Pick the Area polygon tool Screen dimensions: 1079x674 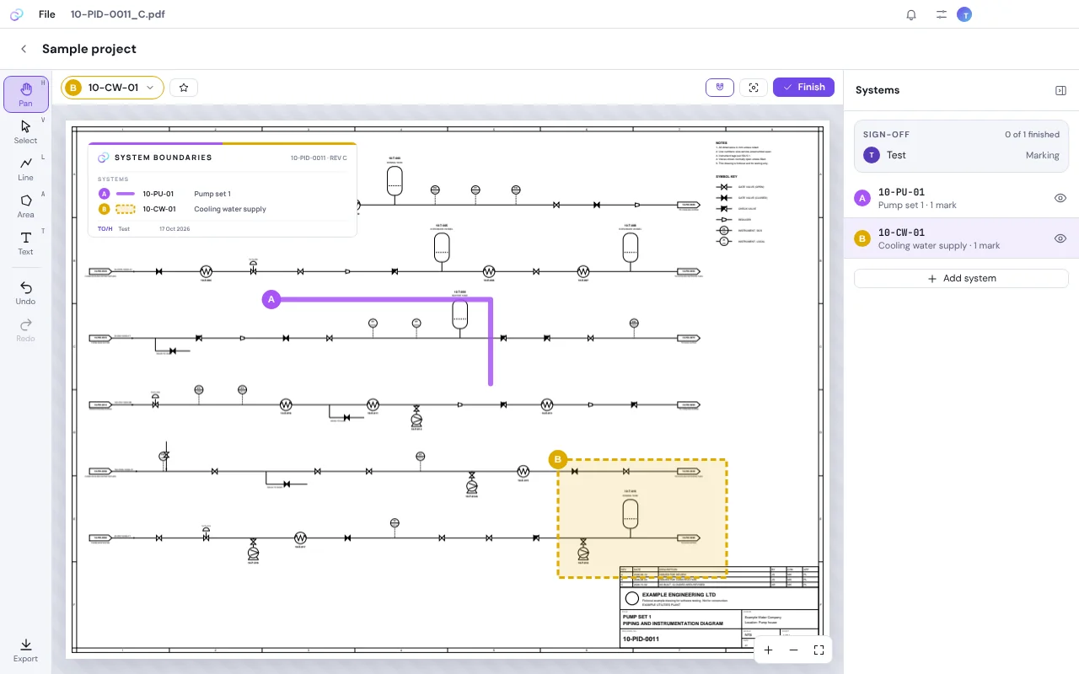(26, 206)
